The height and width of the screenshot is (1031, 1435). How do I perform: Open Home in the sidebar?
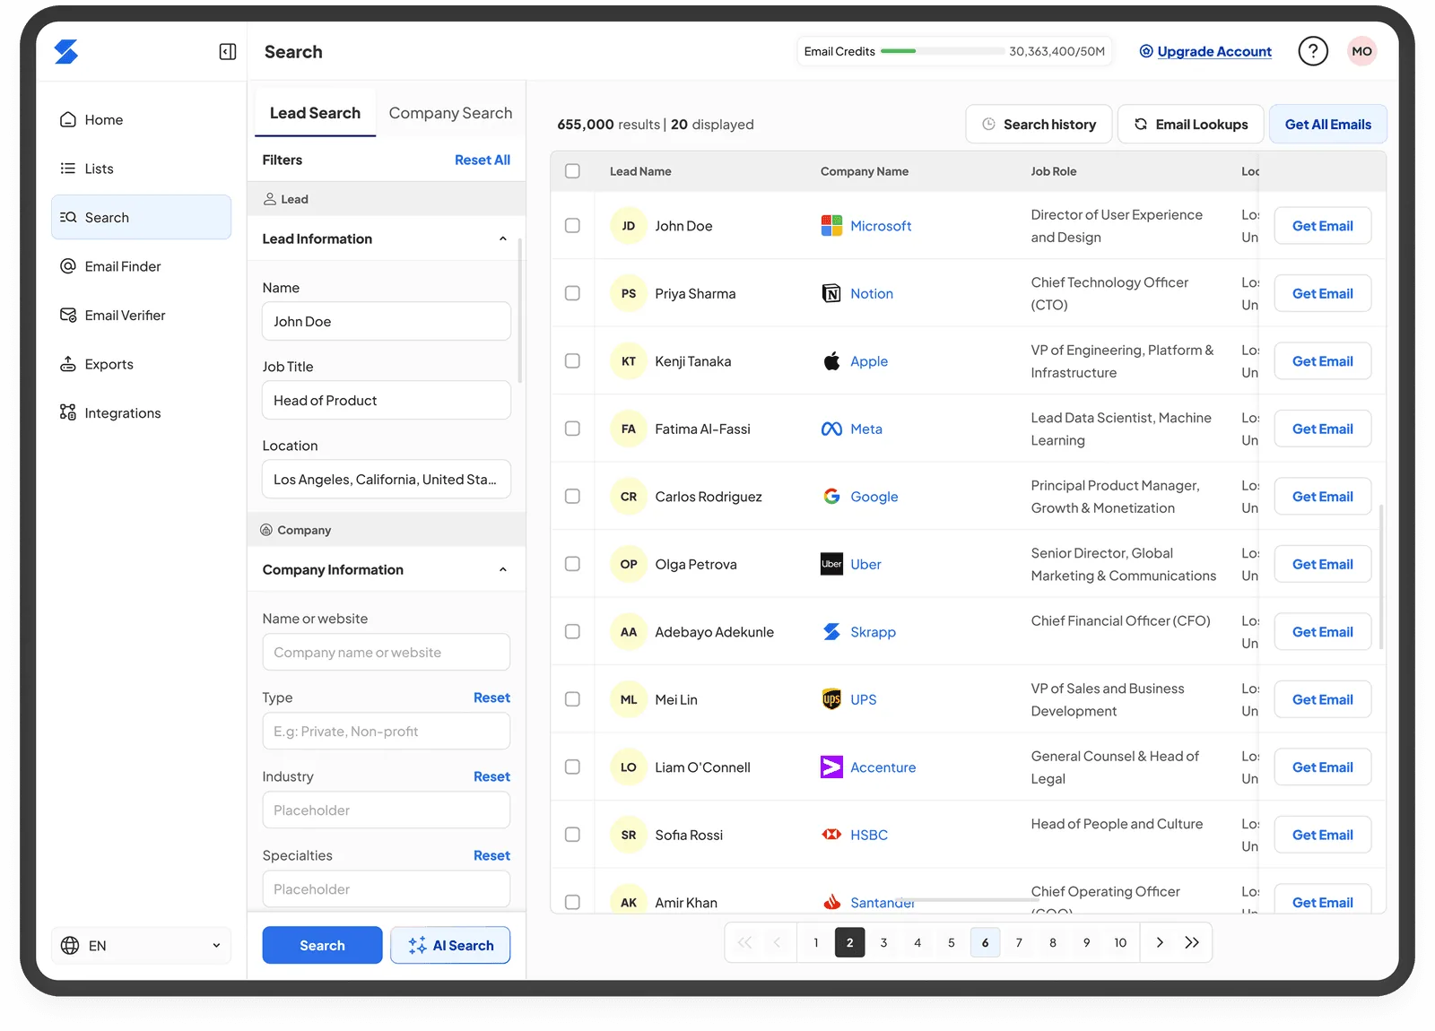(x=141, y=120)
